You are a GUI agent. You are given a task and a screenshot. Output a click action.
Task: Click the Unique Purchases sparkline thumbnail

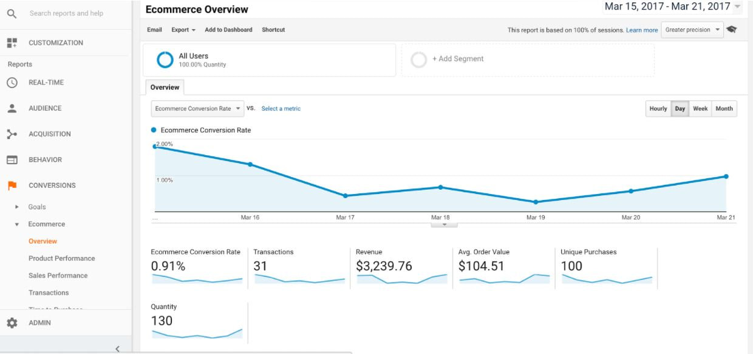pos(607,279)
